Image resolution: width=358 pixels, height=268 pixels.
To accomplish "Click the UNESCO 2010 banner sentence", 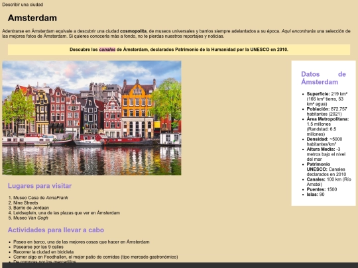I will tap(179, 50).
